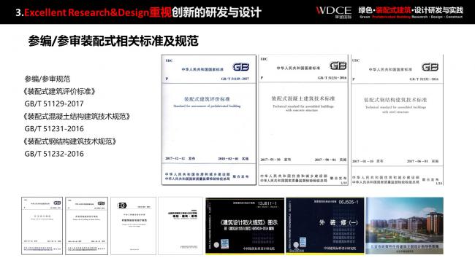Select the 装配式建筑评价标准 book cover

tap(209, 120)
